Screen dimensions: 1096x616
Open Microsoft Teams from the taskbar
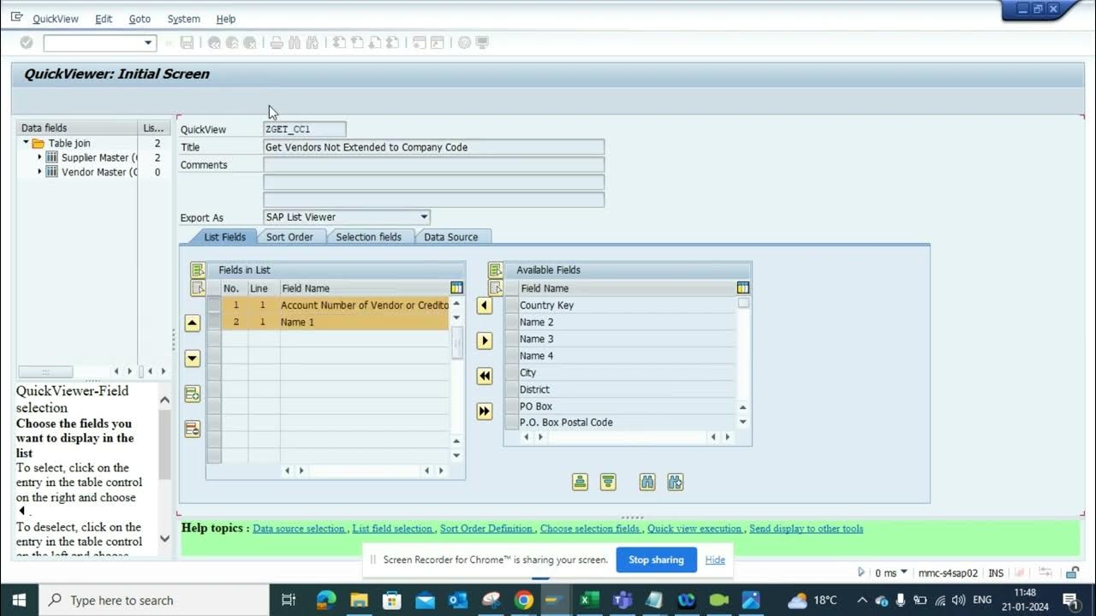tap(622, 600)
